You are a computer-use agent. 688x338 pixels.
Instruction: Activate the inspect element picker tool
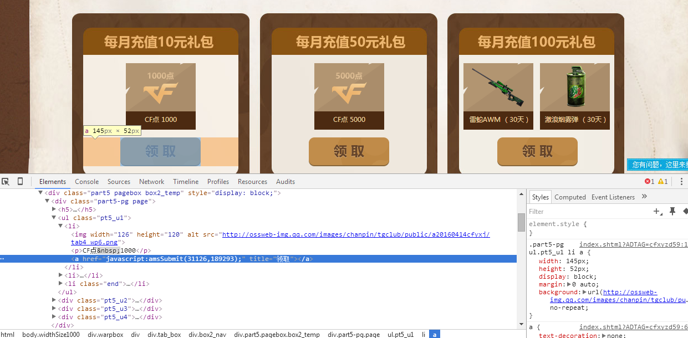point(6,182)
